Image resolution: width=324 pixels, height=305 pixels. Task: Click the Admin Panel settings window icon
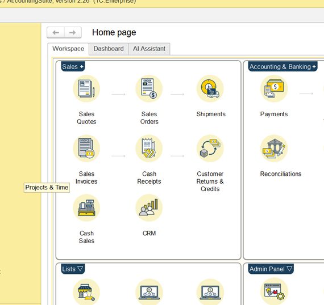coord(274,291)
